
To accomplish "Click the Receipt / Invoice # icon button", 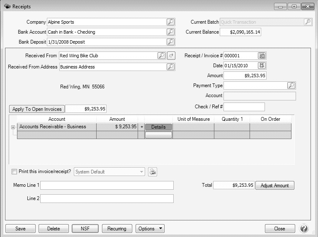I will click(262, 56).
